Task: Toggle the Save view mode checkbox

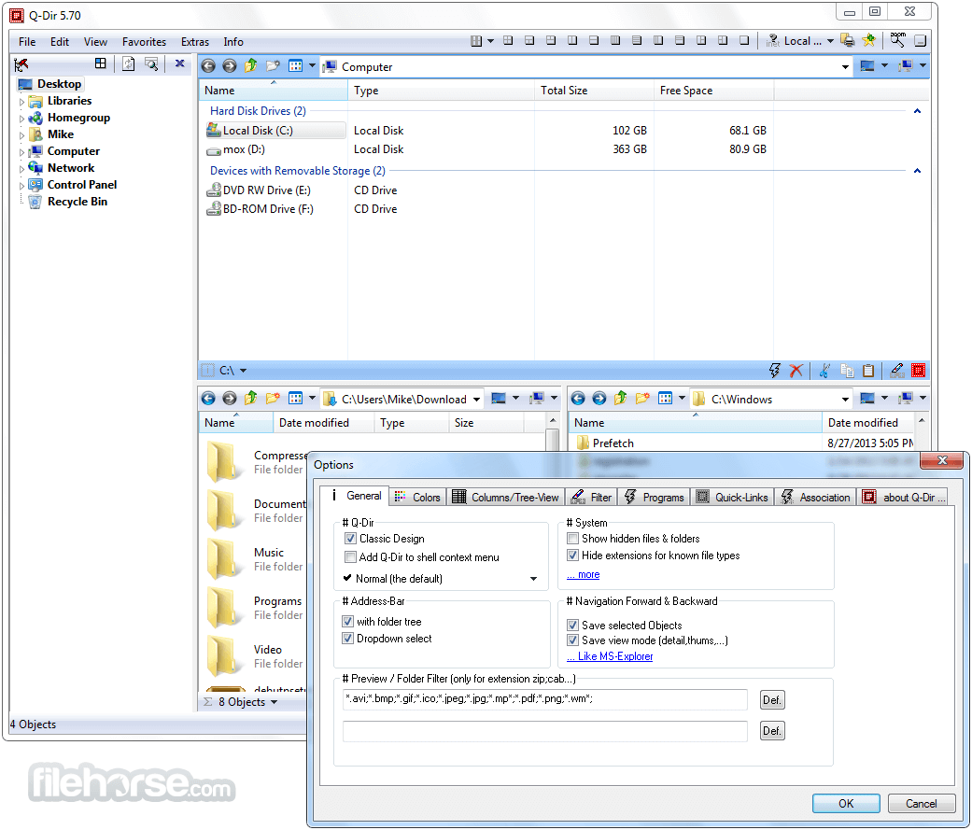Action: tap(572, 640)
